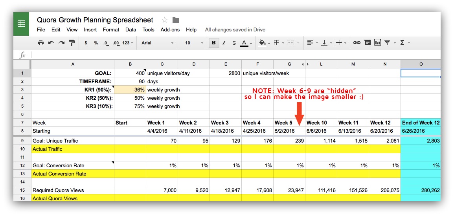
Task: Open the Insert menu
Action: [90, 29]
